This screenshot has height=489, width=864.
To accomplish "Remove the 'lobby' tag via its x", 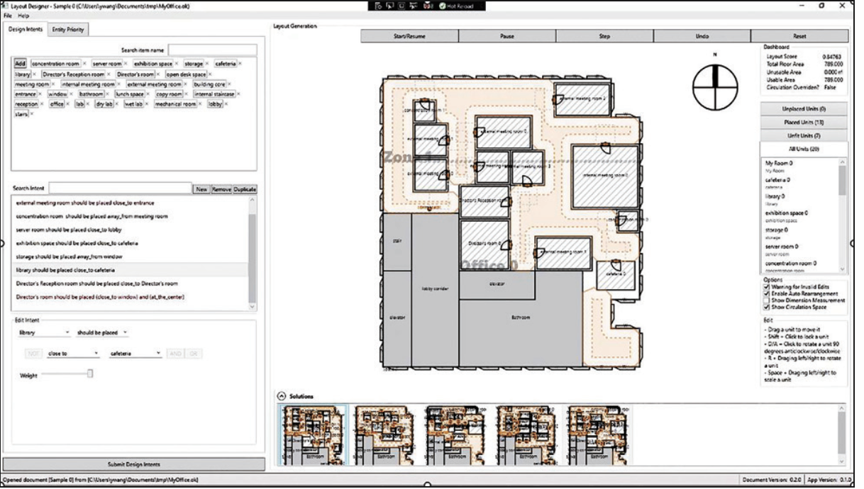I will pos(227,104).
